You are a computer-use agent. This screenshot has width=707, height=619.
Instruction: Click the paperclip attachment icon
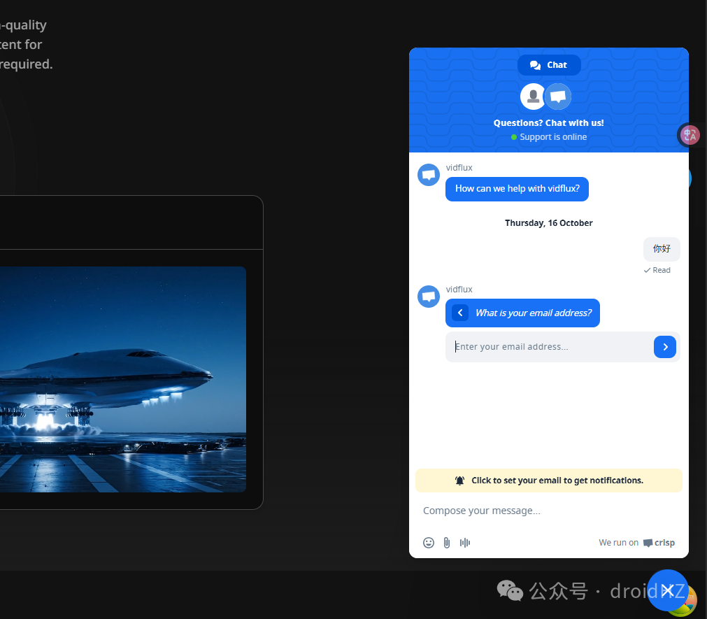[446, 542]
